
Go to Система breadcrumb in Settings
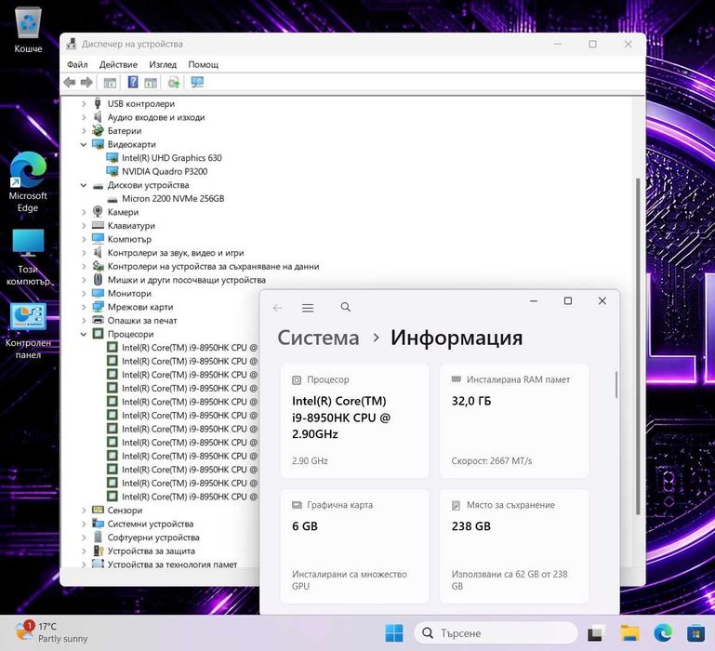318,338
